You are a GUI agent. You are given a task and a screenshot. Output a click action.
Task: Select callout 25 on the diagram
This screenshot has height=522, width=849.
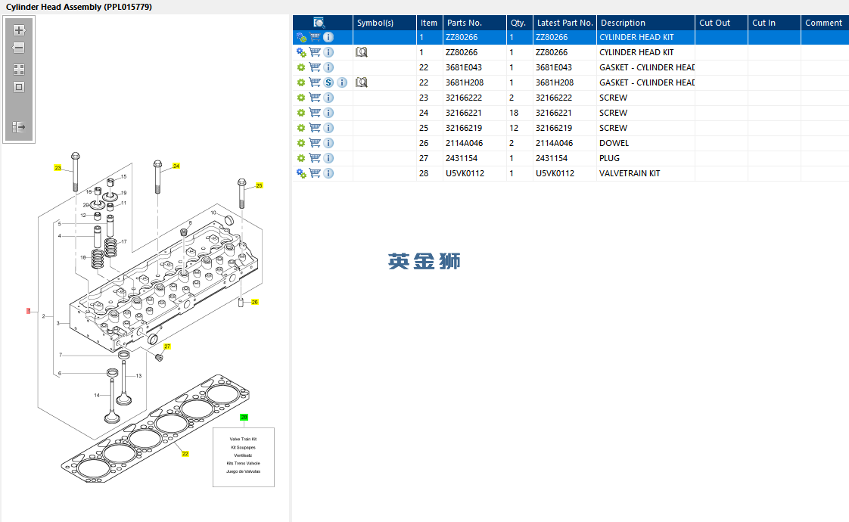point(259,186)
